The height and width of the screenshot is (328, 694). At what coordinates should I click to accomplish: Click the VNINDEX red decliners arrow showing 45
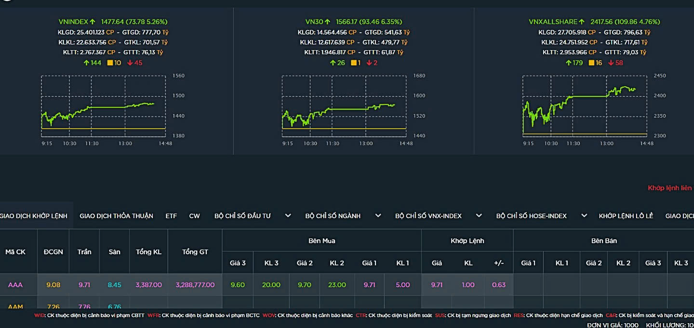tap(130, 63)
